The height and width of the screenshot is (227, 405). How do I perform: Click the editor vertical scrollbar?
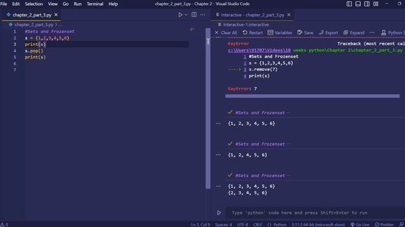[208, 108]
